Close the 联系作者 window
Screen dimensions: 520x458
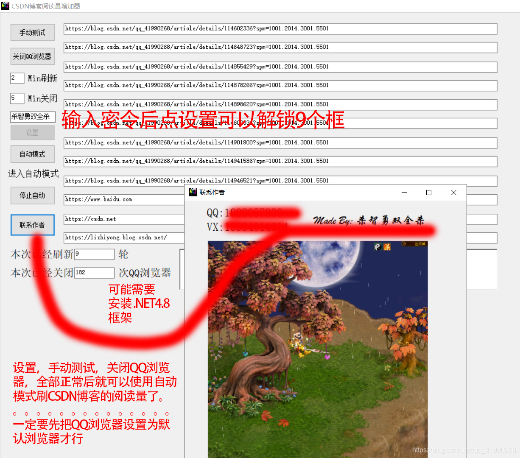click(x=454, y=193)
